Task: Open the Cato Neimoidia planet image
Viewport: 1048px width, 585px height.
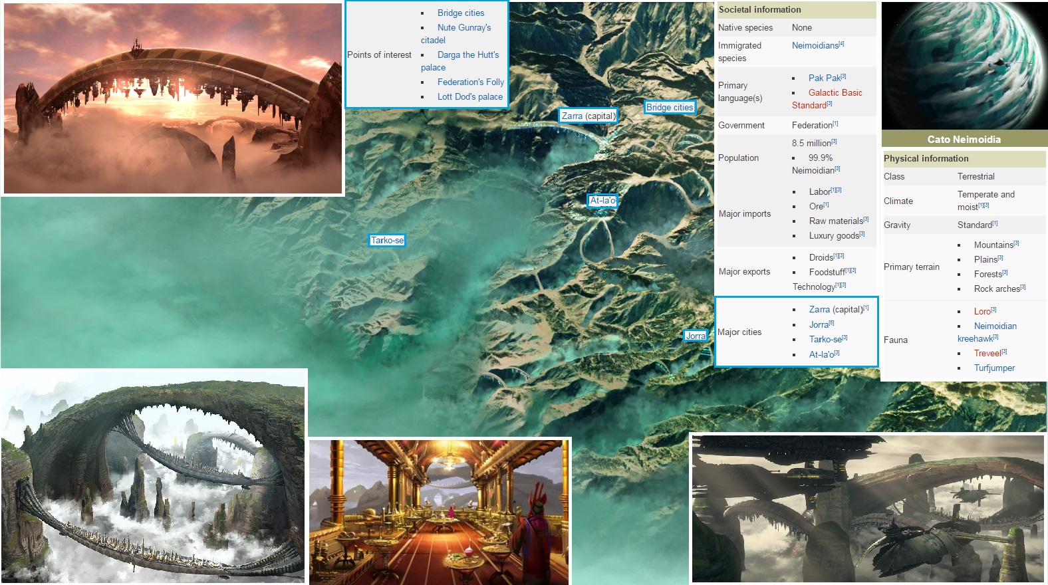Action: pos(964,66)
